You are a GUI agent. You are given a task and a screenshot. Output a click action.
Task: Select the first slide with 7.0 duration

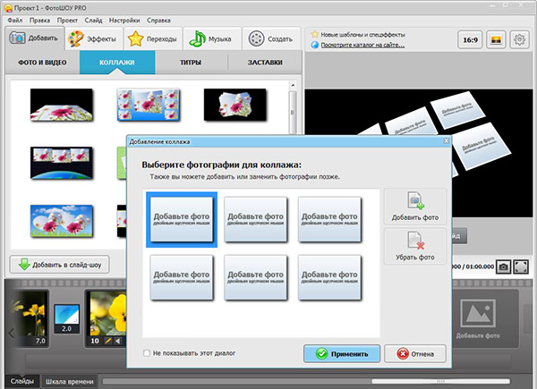tap(30, 318)
